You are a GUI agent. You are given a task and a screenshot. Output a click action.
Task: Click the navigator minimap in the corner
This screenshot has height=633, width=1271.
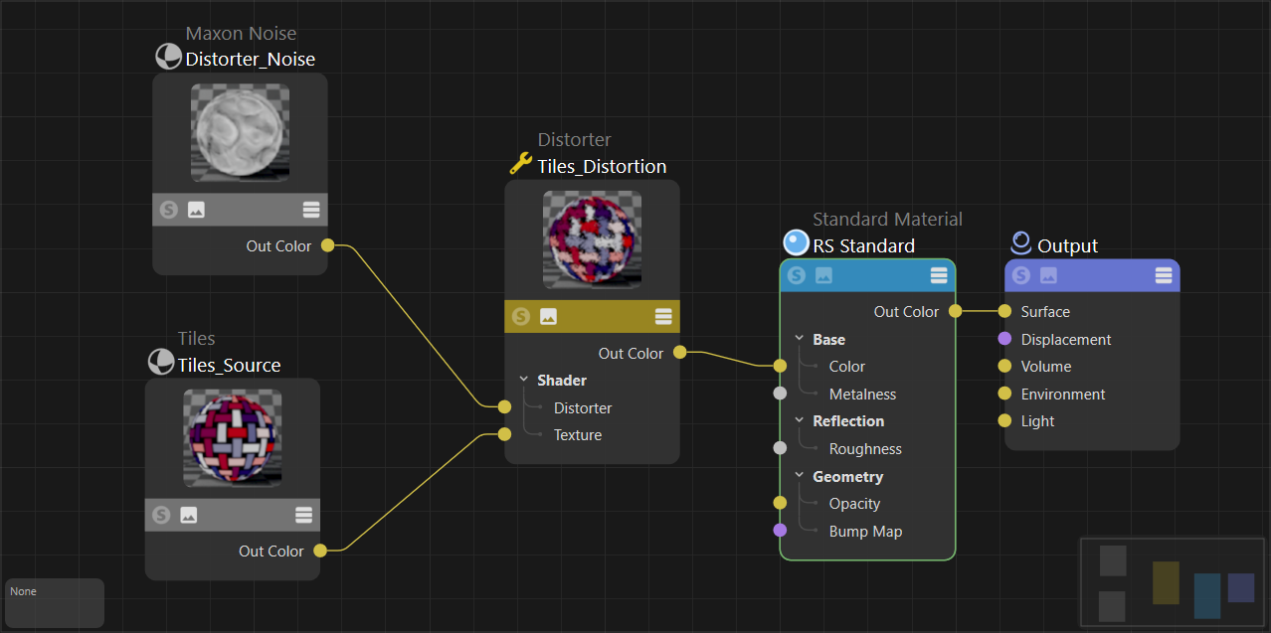(x=1173, y=581)
